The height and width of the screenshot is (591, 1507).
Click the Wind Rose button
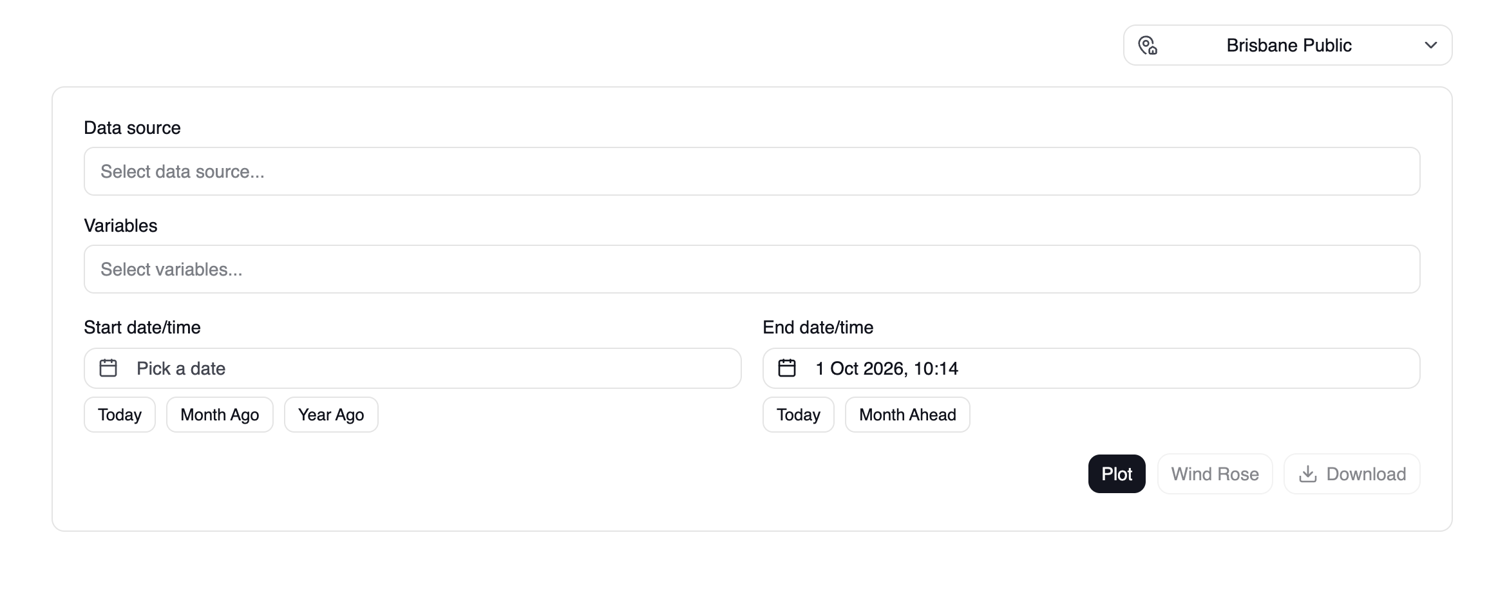coord(1215,474)
